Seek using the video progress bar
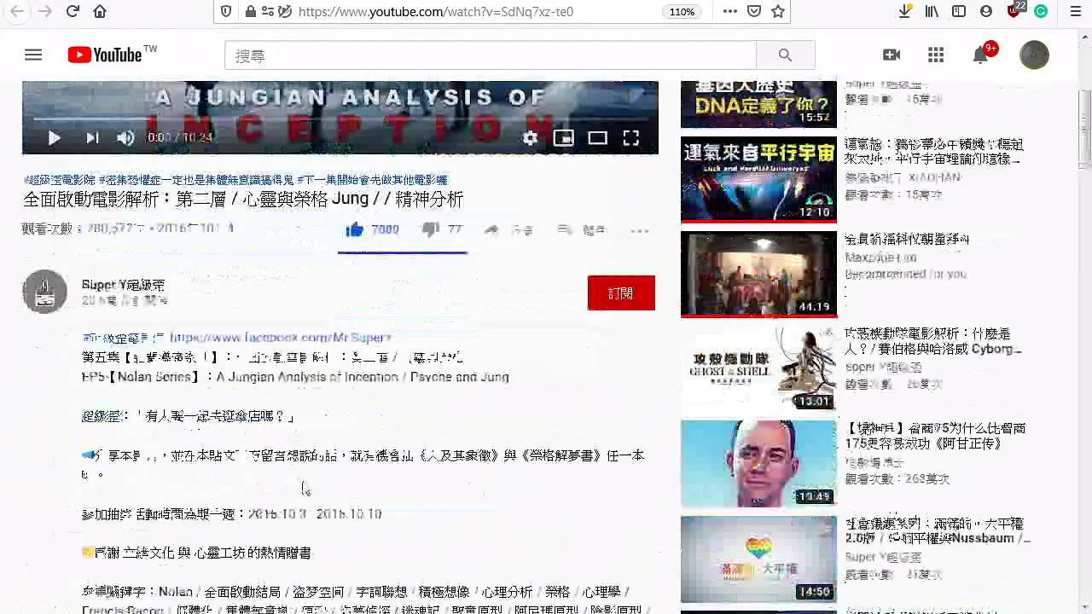1092x614 pixels. 340,120
